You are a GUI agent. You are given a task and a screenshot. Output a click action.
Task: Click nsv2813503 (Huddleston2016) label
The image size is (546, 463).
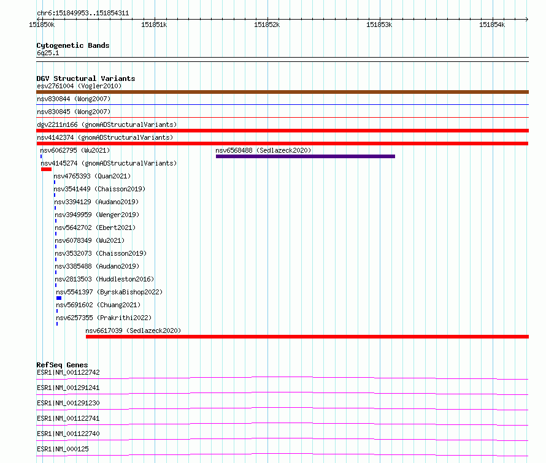pyautogui.click(x=104, y=279)
